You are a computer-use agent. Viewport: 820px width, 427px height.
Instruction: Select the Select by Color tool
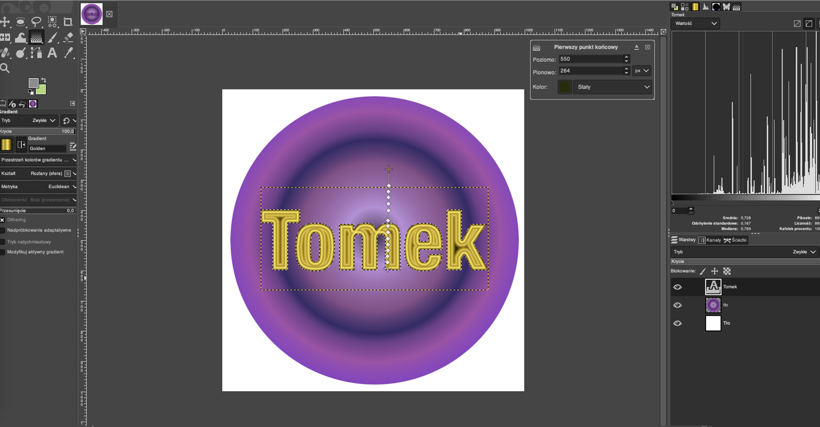52,22
